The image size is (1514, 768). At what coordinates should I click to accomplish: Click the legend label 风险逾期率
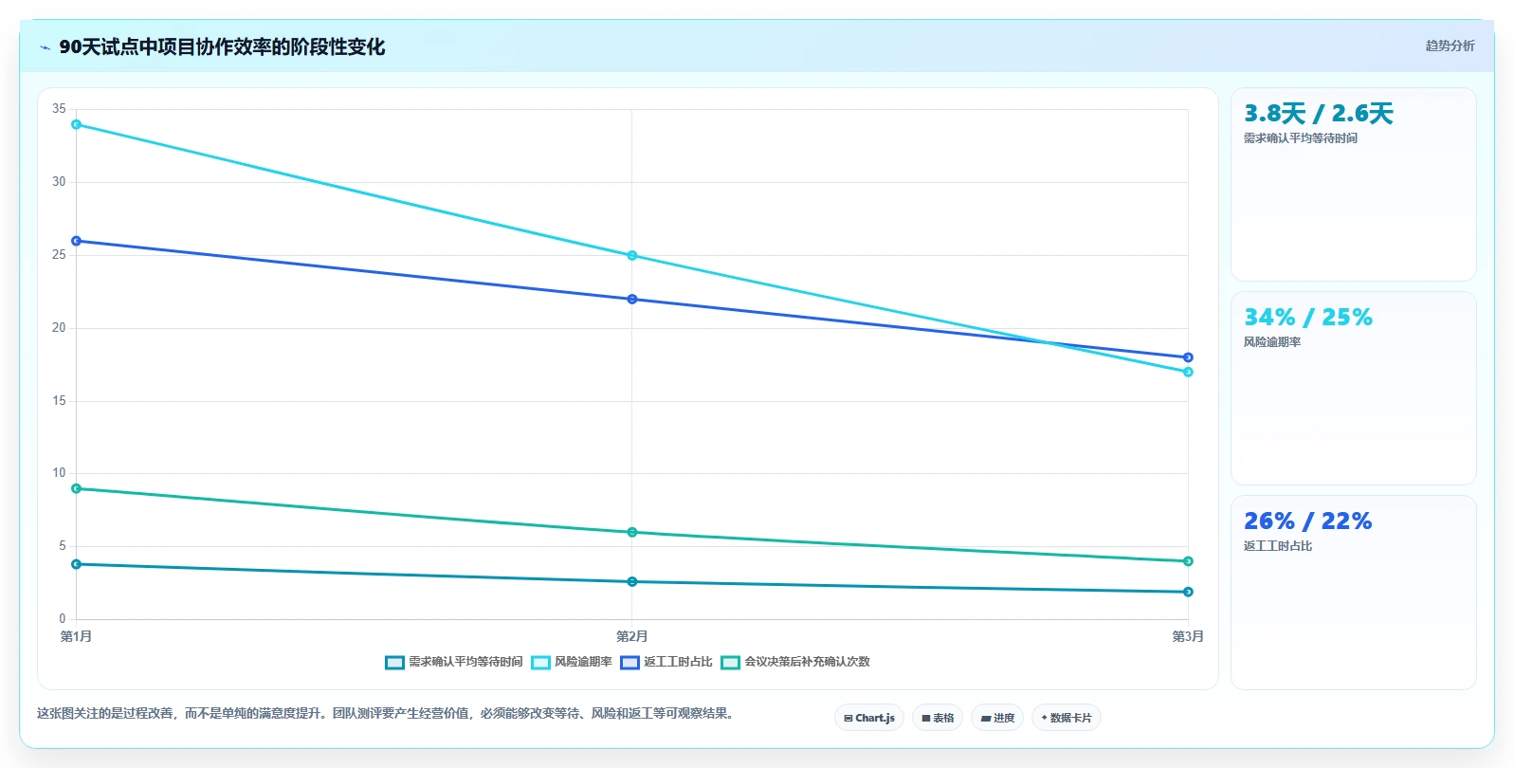(x=583, y=662)
